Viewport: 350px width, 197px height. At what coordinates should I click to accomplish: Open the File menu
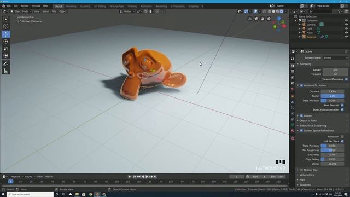coord(9,6)
